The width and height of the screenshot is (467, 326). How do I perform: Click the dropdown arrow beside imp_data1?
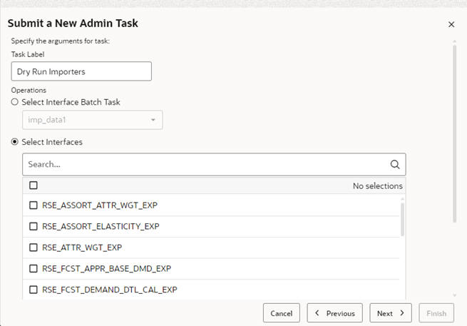(153, 120)
